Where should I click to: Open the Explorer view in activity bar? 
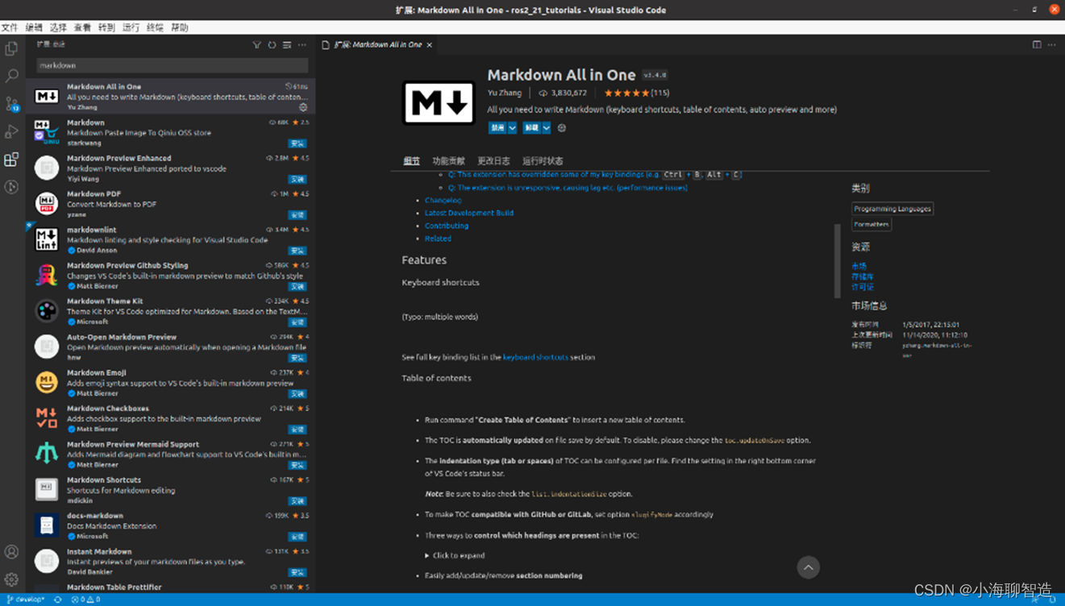coord(11,48)
